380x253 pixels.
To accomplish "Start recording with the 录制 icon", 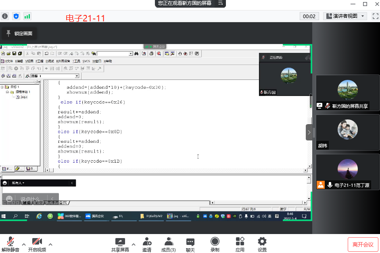I will [x=215, y=242].
